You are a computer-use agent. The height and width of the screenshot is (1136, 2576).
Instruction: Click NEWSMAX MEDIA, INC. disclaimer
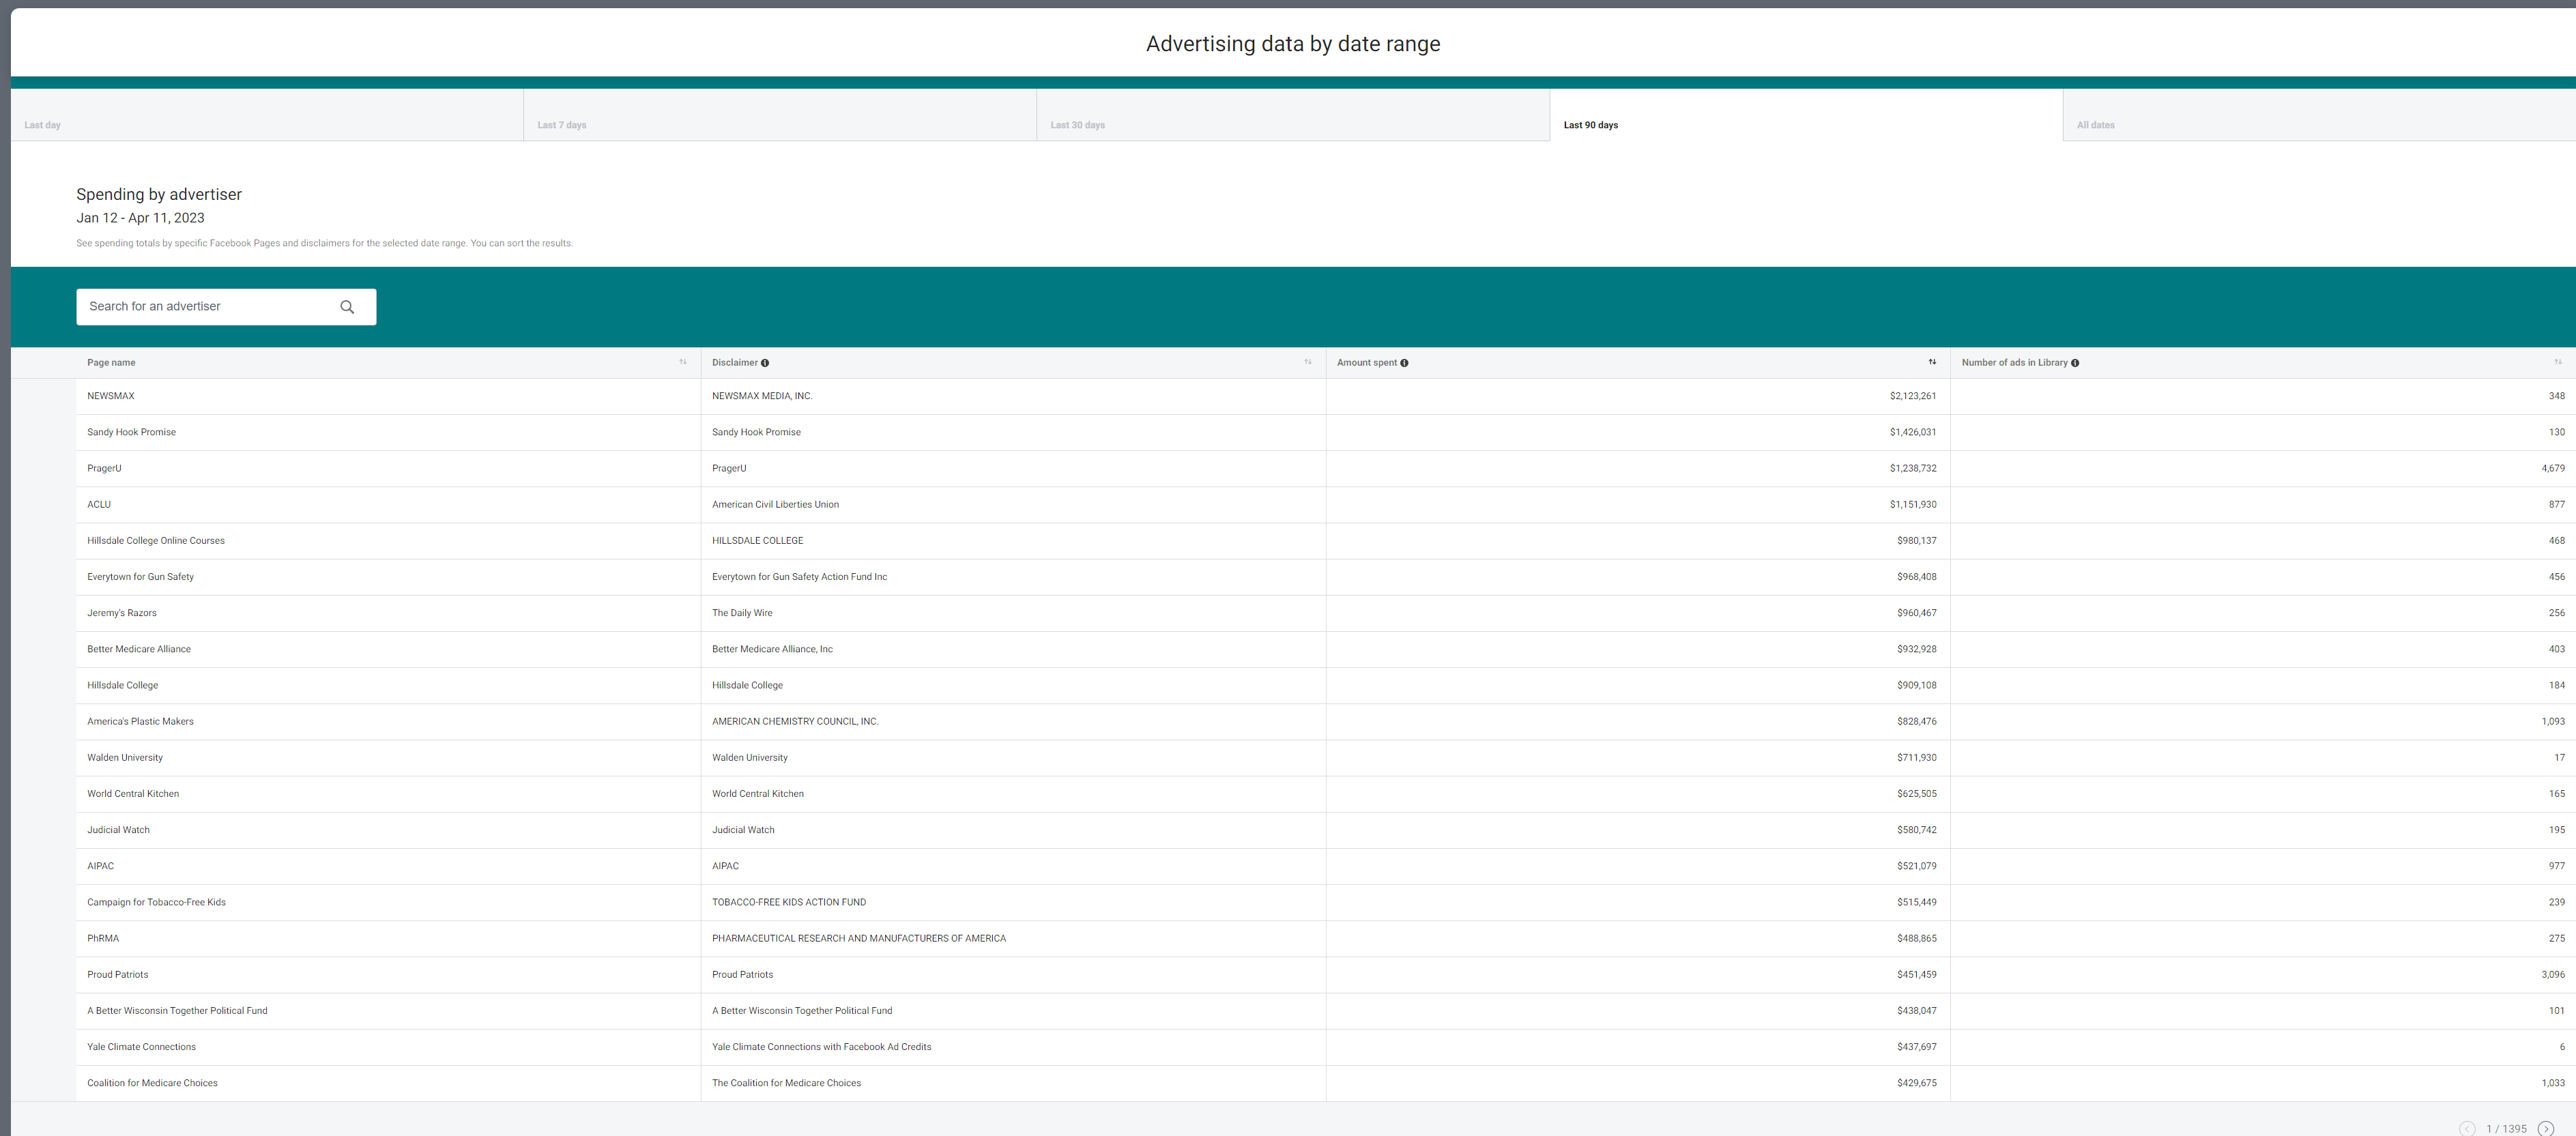pos(762,396)
